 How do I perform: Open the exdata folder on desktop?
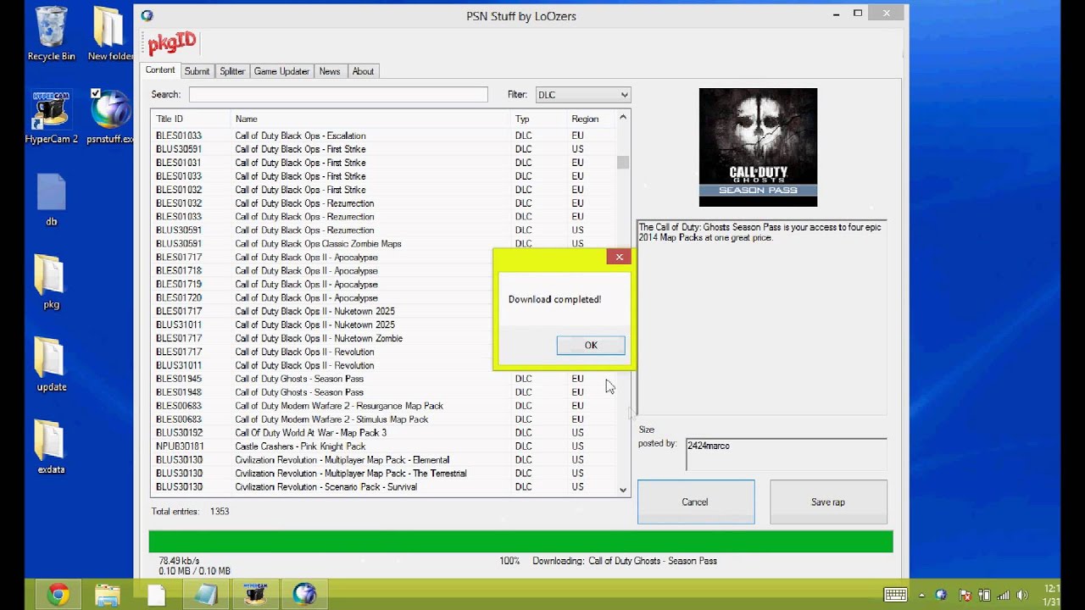51,447
